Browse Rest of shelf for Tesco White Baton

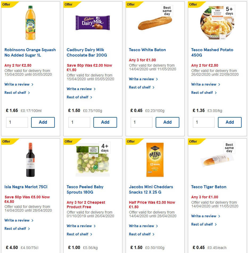pyautogui.click(x=140, y=87)
